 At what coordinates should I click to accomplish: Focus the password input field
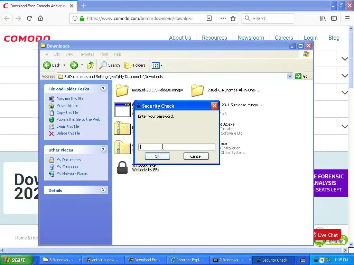[x=177, y=147]
